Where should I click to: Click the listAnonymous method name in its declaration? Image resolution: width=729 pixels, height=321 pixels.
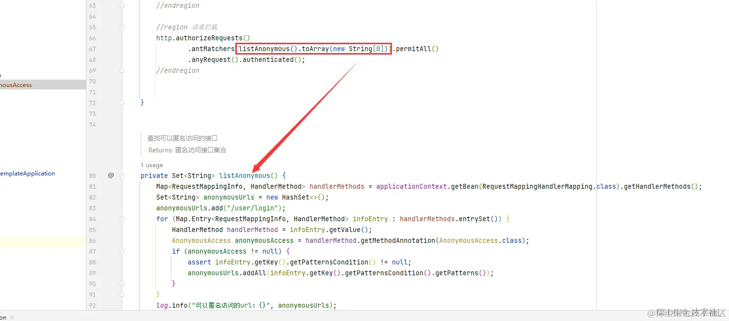(245, 175)
